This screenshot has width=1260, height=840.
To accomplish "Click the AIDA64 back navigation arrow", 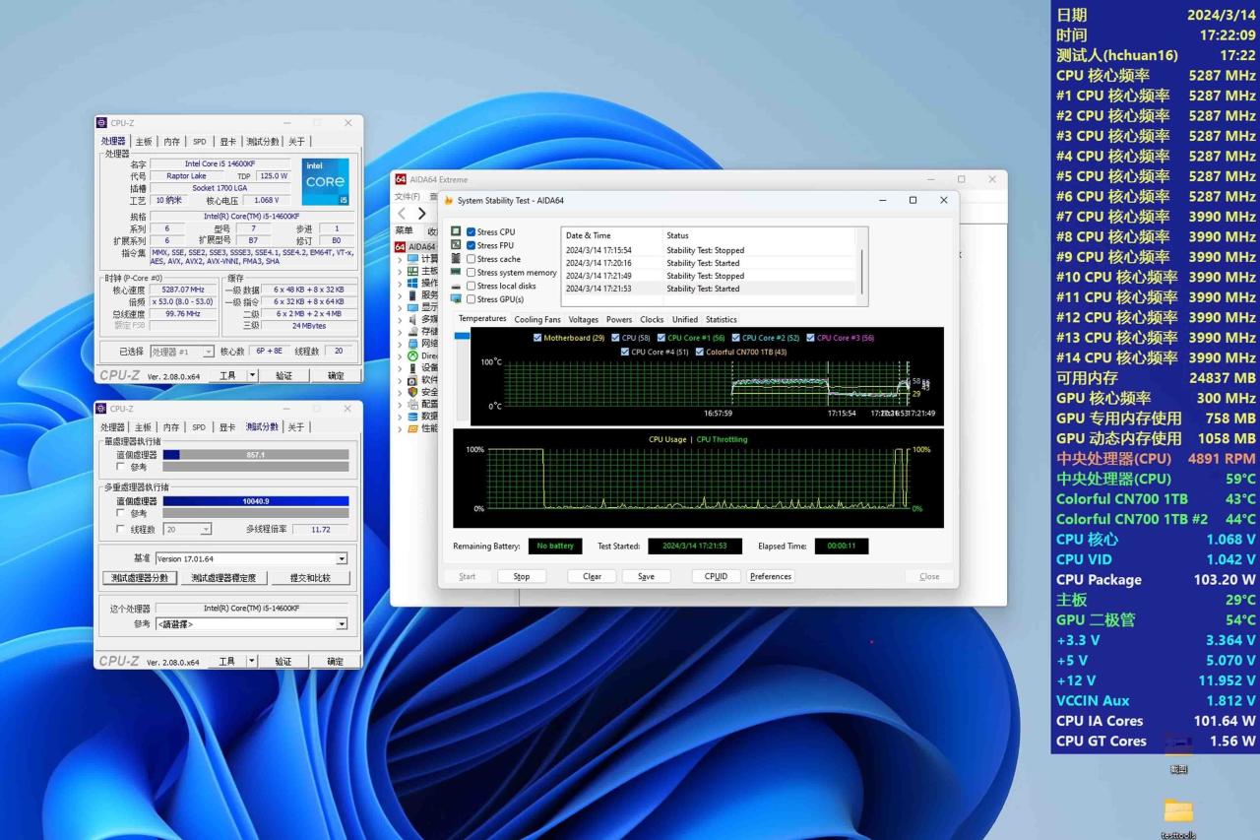I will click(x=402, y=214).
